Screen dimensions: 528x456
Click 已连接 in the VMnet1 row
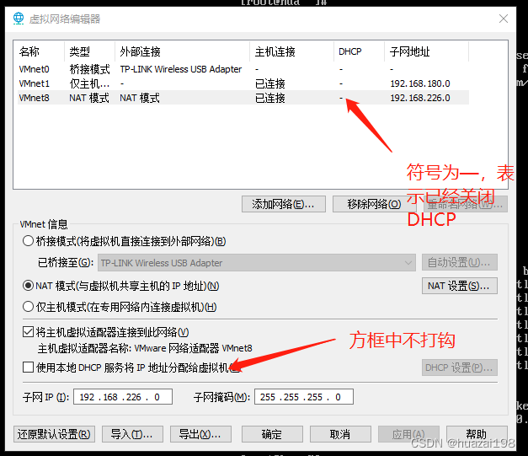[x=270, y=83]
